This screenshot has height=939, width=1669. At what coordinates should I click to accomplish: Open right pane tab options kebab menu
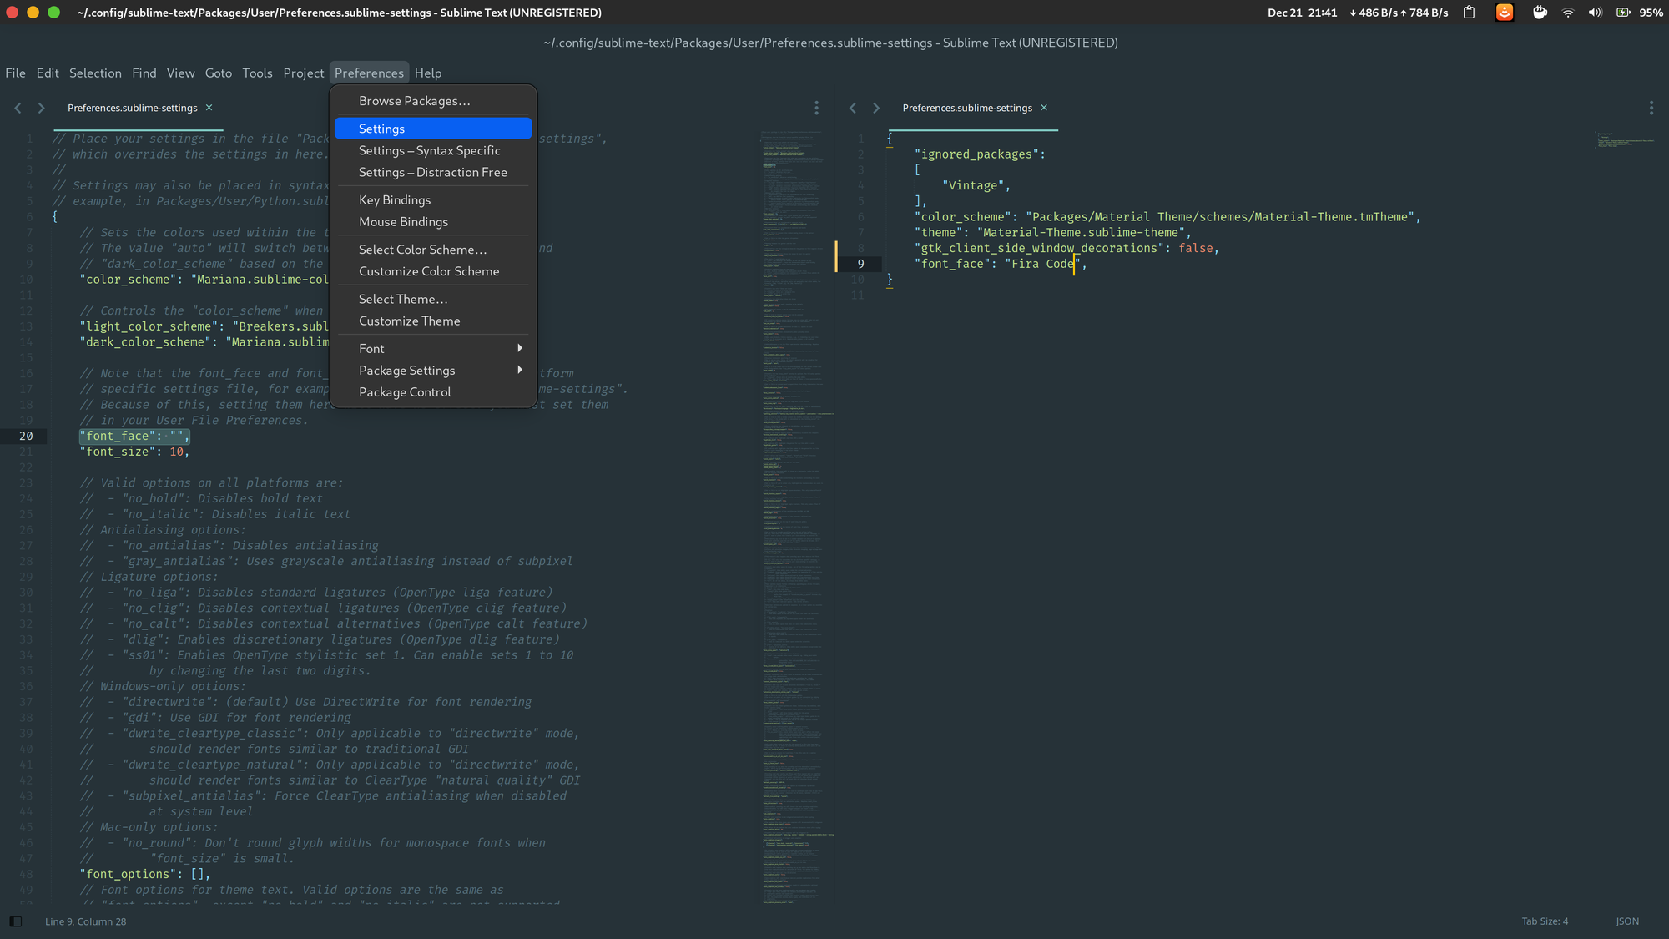point(1651,108)
